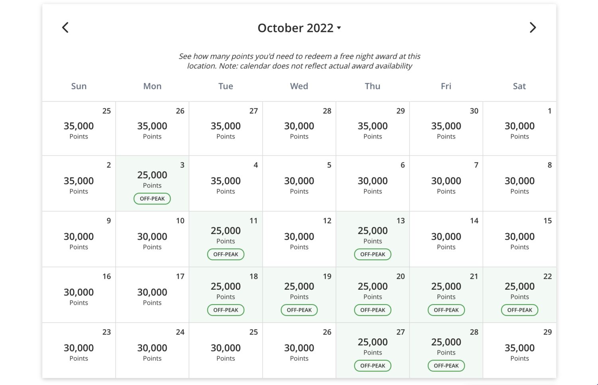Click the OFF-PEAK badge on October 20
Screen dimensions: 598x385
pos(373,310)
